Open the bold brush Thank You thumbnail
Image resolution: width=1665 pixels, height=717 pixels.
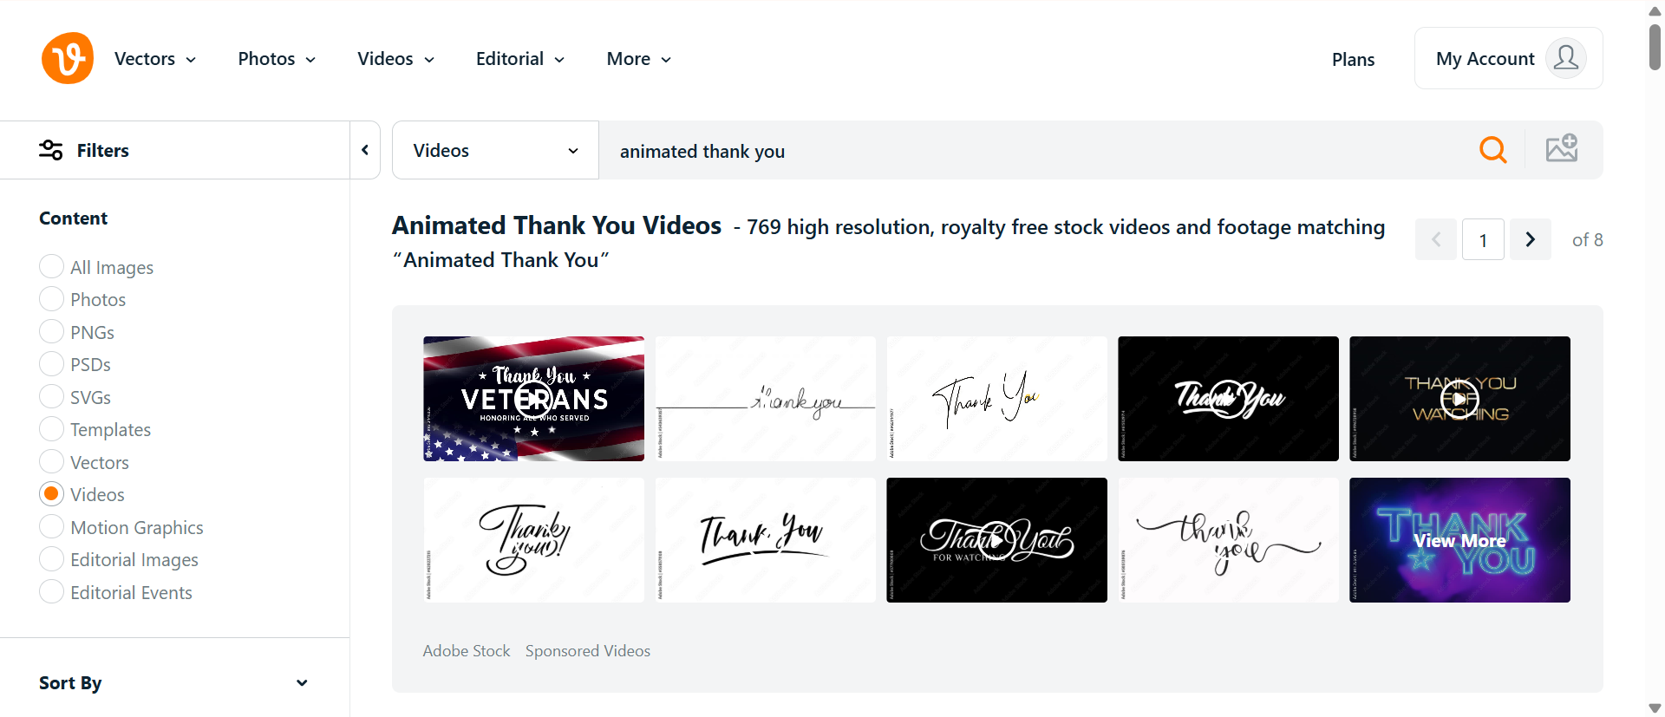coord(765,540)
